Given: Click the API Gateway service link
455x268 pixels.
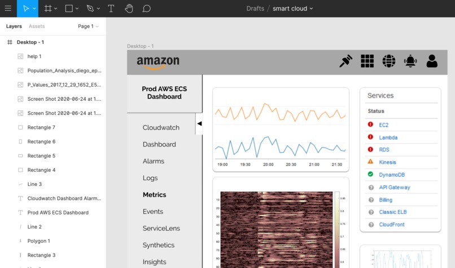Looking at the screenshot, I should pyautogui.click(x=395, y=187).
